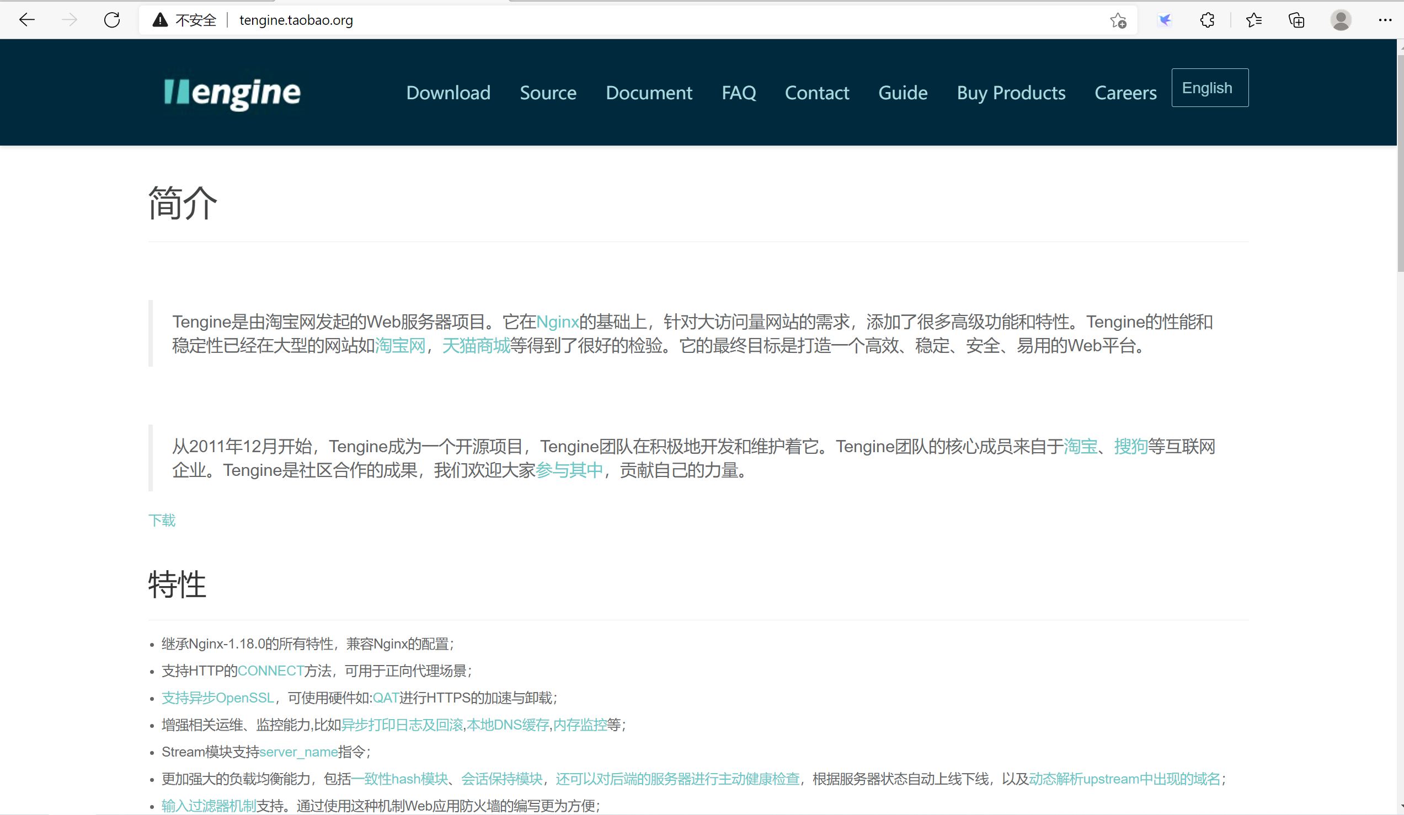The height and width of the screenshot is (815, 1404).
Task: Open the Contact nav item
Action: coord(817,93)
